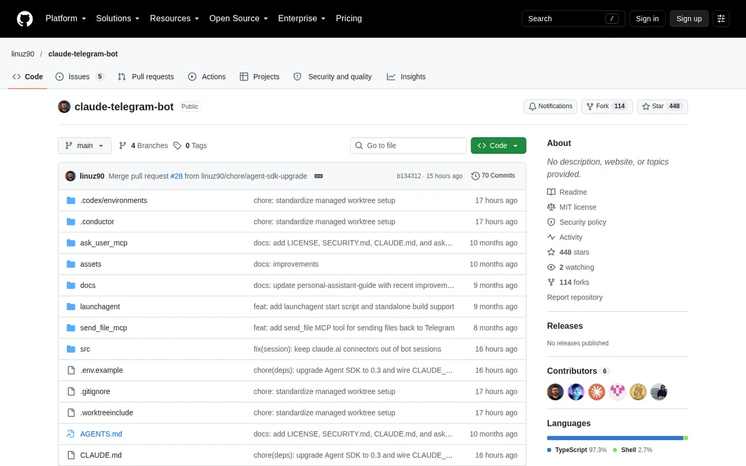Open the ask_user_mcp folder
Screen dimensions: 746x466
tap(104, 243)
